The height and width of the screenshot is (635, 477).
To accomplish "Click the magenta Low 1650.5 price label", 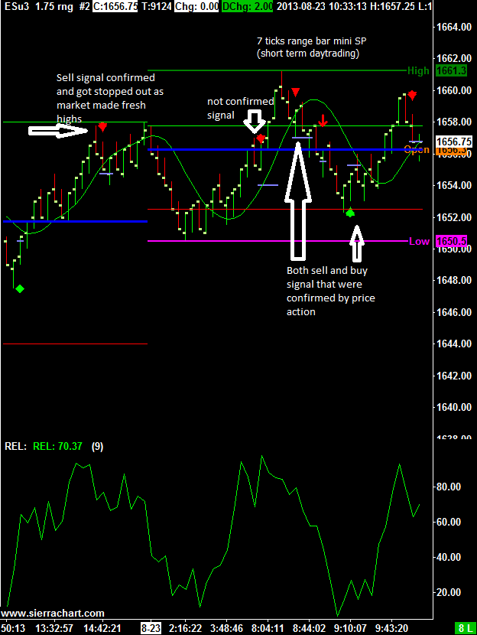I will click(450, 241).
